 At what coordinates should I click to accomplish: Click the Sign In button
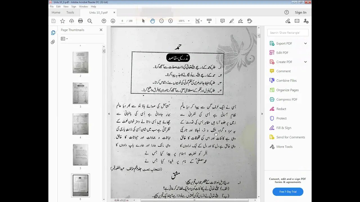(301, 12)
